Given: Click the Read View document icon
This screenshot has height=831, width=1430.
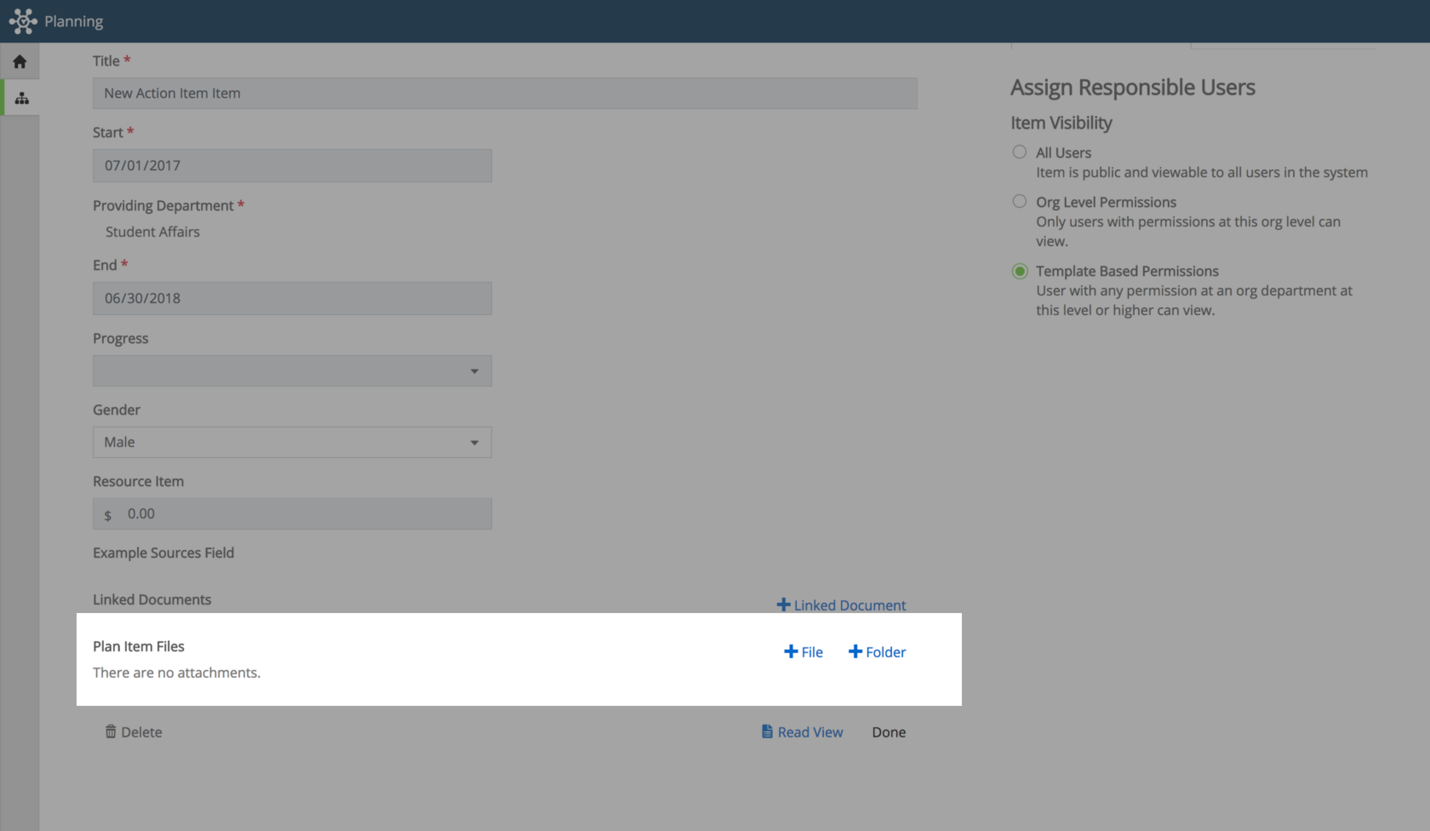Looking at the screenshot, I should click(x=767, y=731).
